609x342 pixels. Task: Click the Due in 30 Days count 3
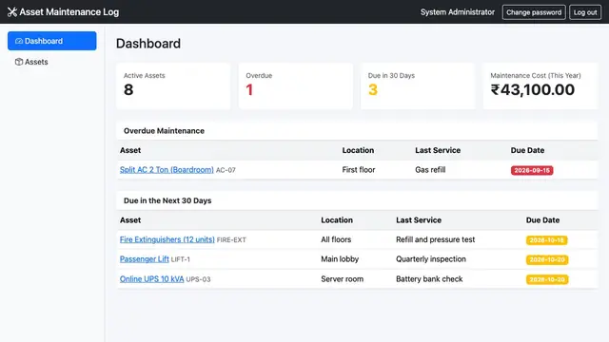coord(373,90)
